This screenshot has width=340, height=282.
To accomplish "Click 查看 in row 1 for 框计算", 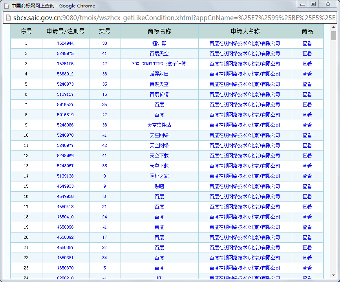I will click(x=307, y=43).
